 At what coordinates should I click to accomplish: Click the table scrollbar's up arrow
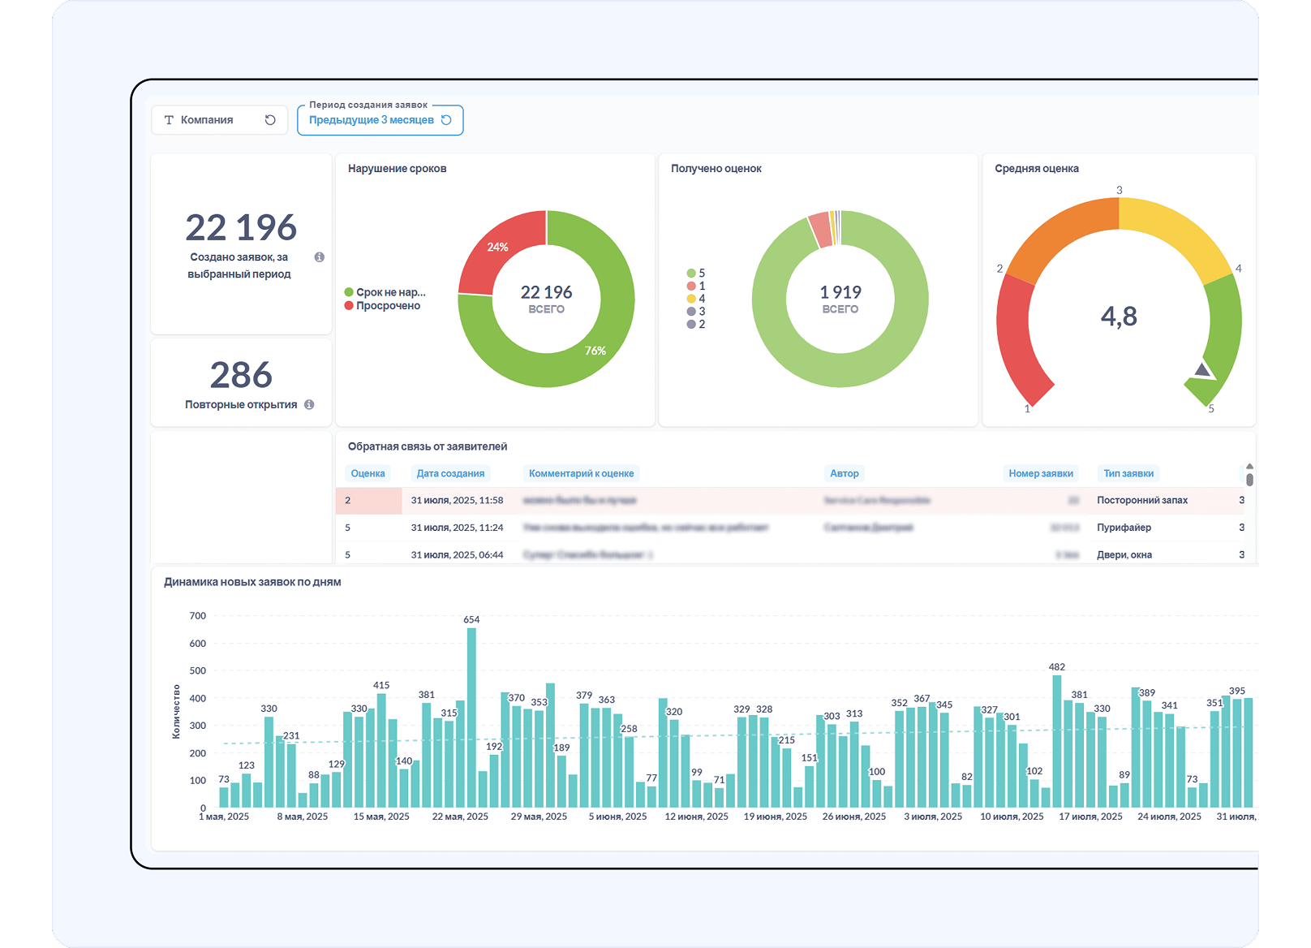tap(1249, 467)
